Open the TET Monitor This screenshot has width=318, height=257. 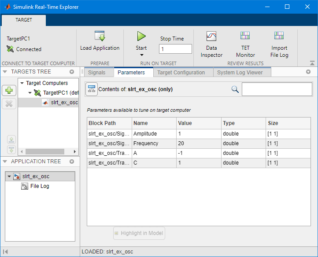(245, 36)
